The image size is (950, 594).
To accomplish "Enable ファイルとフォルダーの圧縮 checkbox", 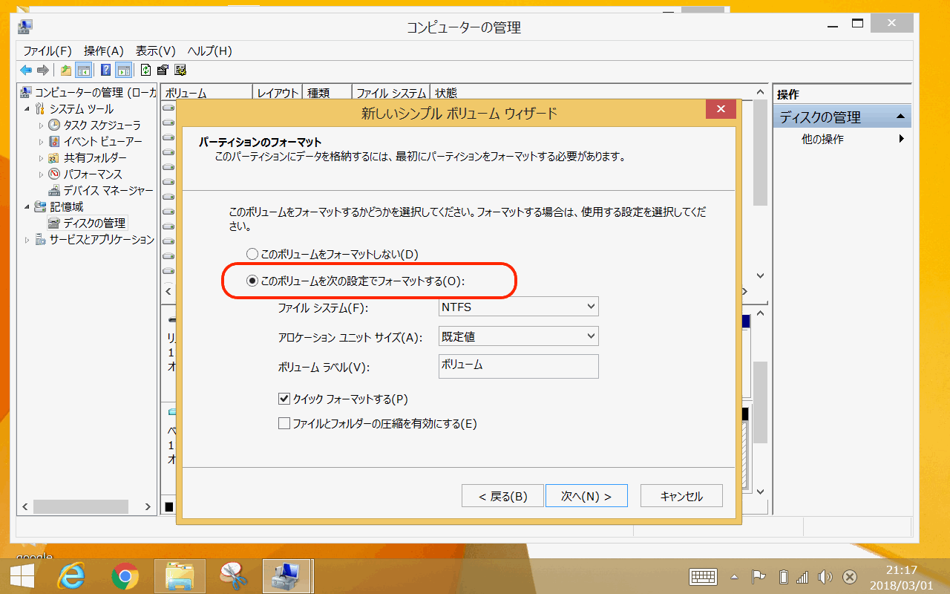I will pyautogui.click(x=284, y=424).
